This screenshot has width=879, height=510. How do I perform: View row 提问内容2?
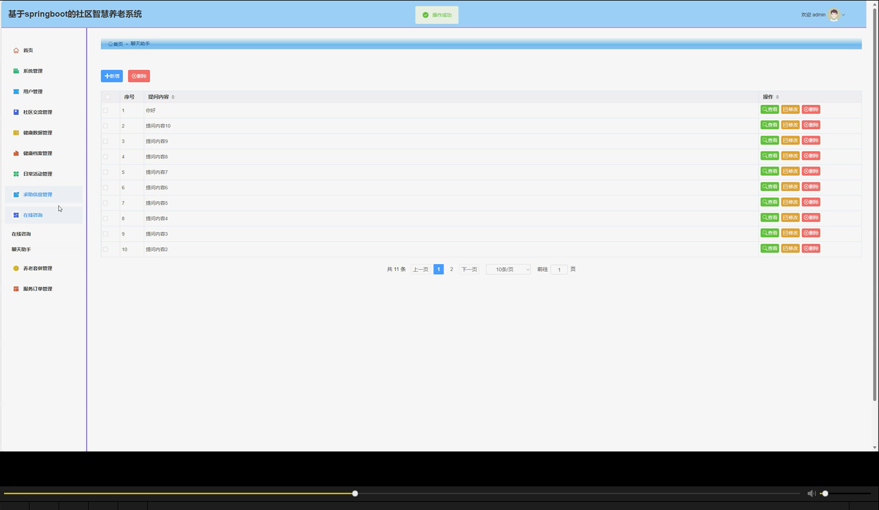tap(769, 249)
